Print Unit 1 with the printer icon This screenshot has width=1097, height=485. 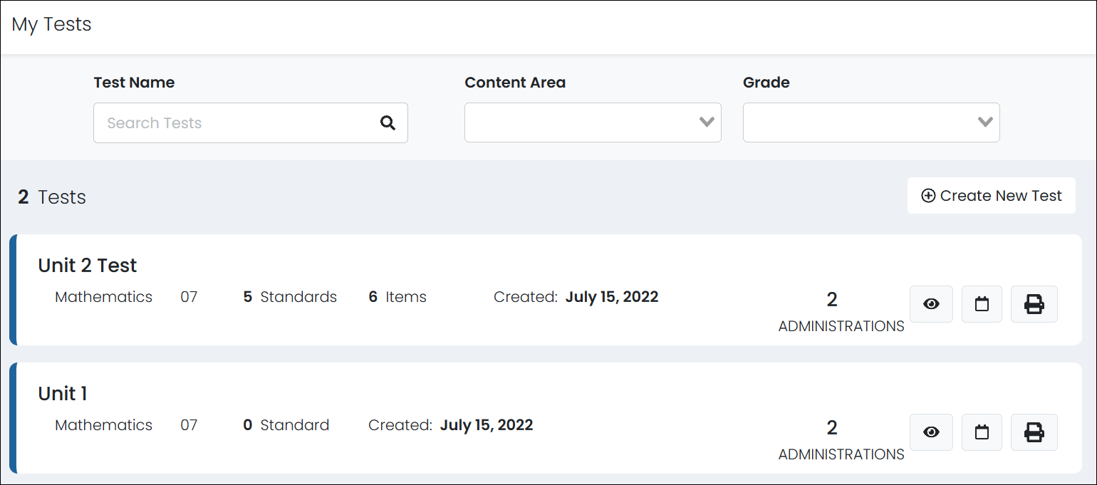coord(1034,432)
